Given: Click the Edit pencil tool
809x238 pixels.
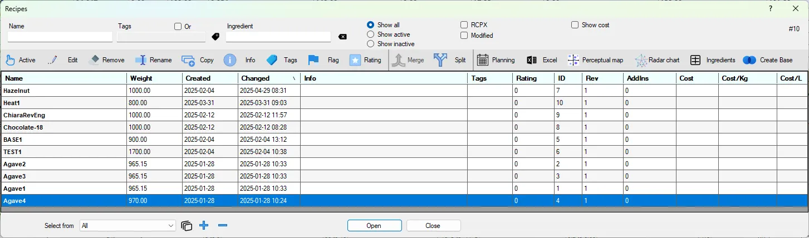Looking at the screenshot, I should click(53, 60).
